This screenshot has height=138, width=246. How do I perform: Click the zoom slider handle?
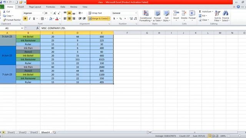239,136
